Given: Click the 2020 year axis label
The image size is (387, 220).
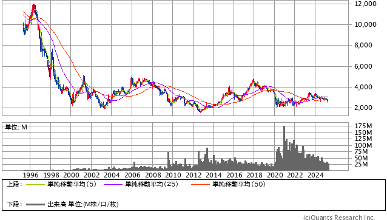Looking at the screenshot, I should tap(275, 175).
